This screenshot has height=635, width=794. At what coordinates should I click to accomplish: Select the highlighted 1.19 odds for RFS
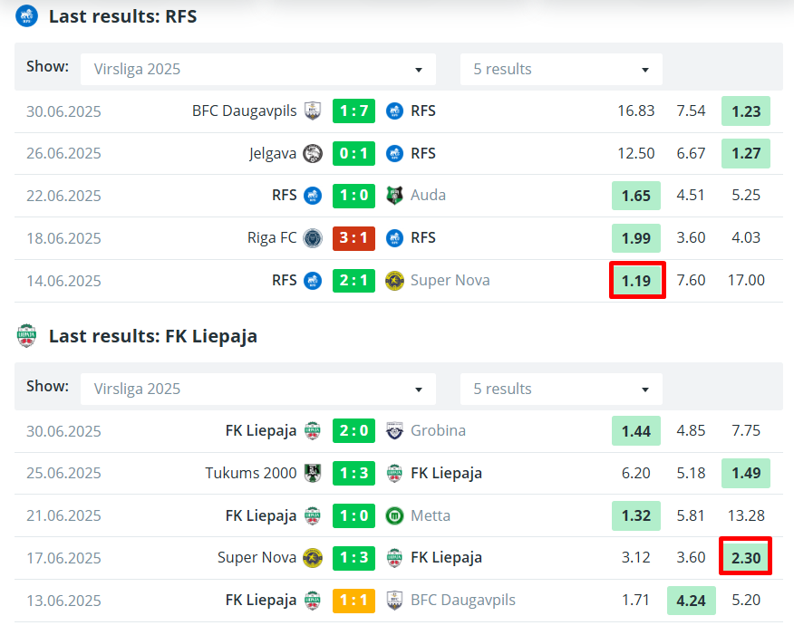[x=636, y=281]
